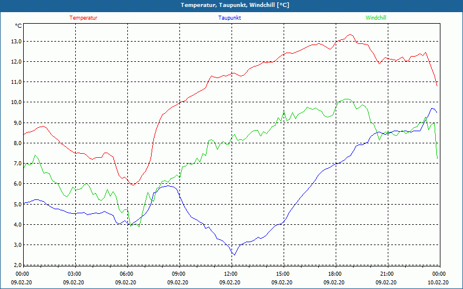The width and height of the screenshot is (463, 289).
Task: Click the 6,0 y-axis value
Action: (x=17, y=184)
